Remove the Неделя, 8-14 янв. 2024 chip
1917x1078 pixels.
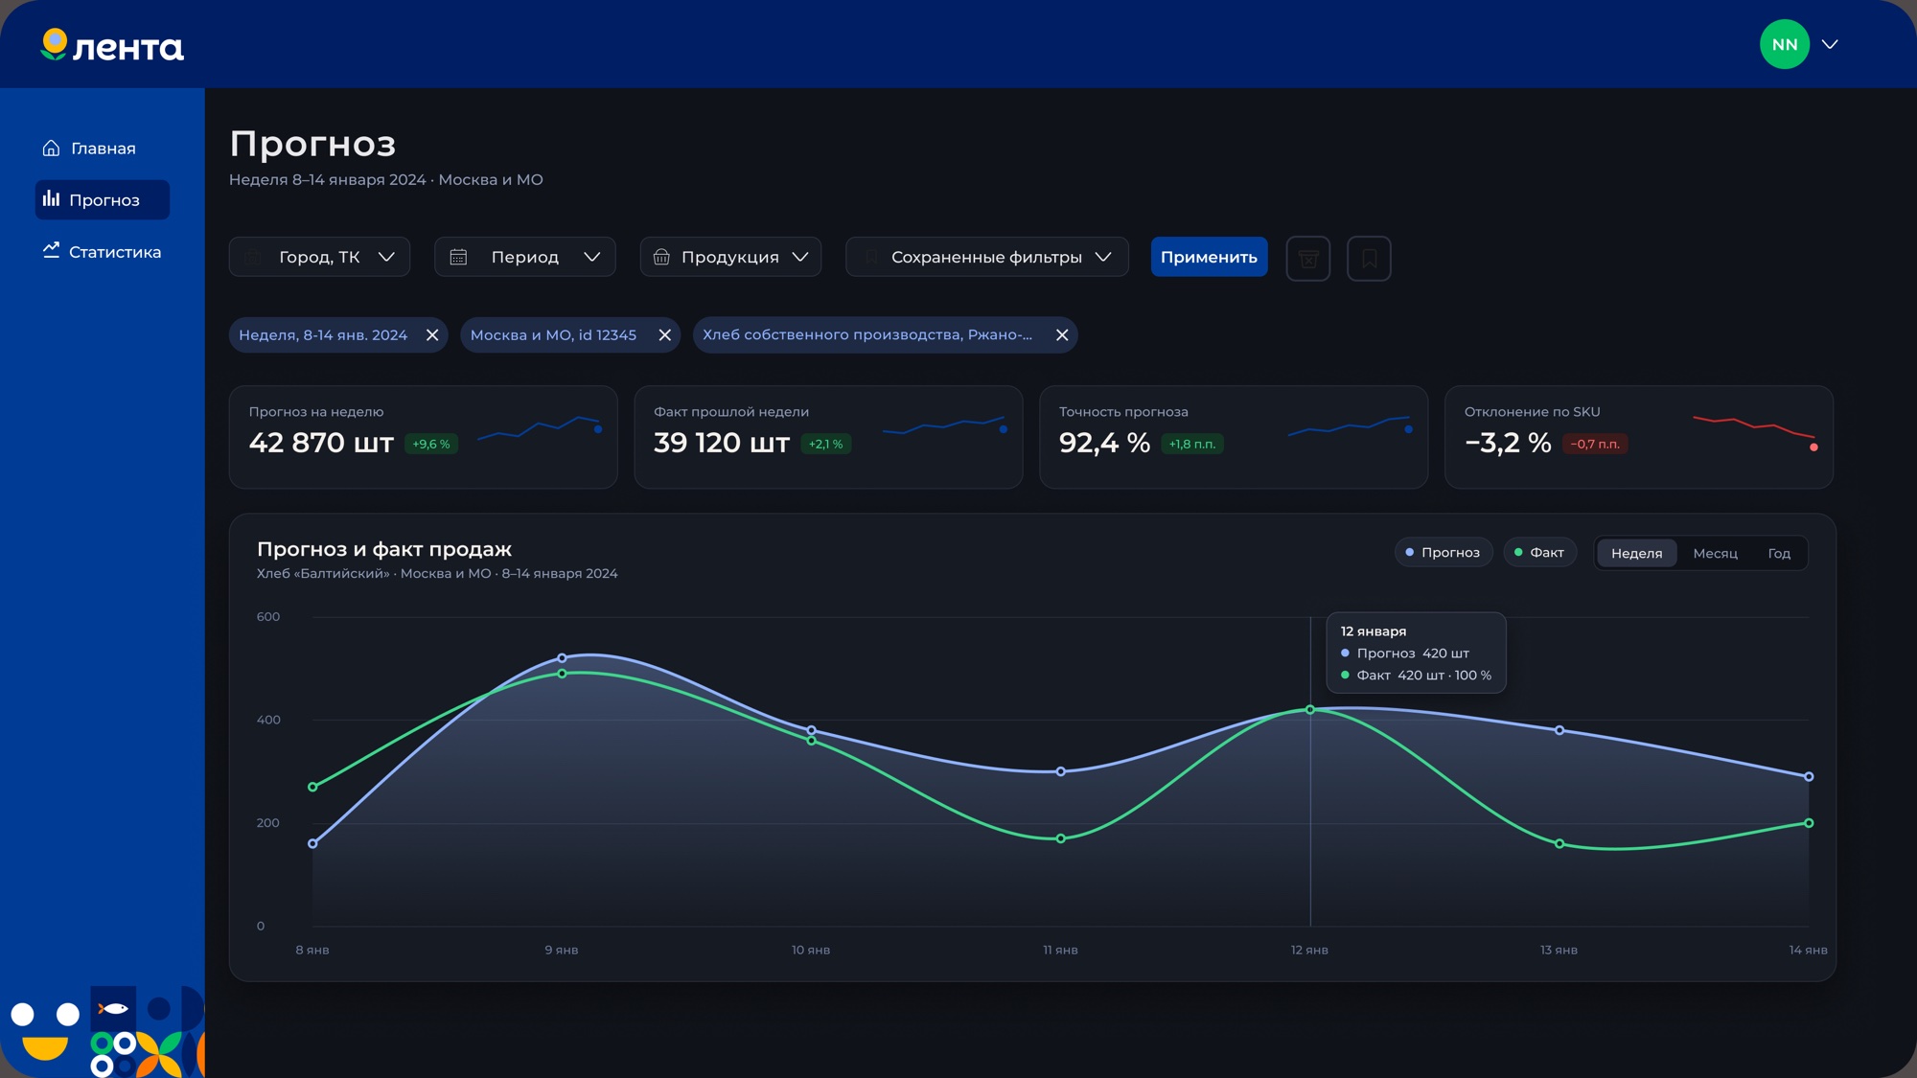click(x=432, y=335)
